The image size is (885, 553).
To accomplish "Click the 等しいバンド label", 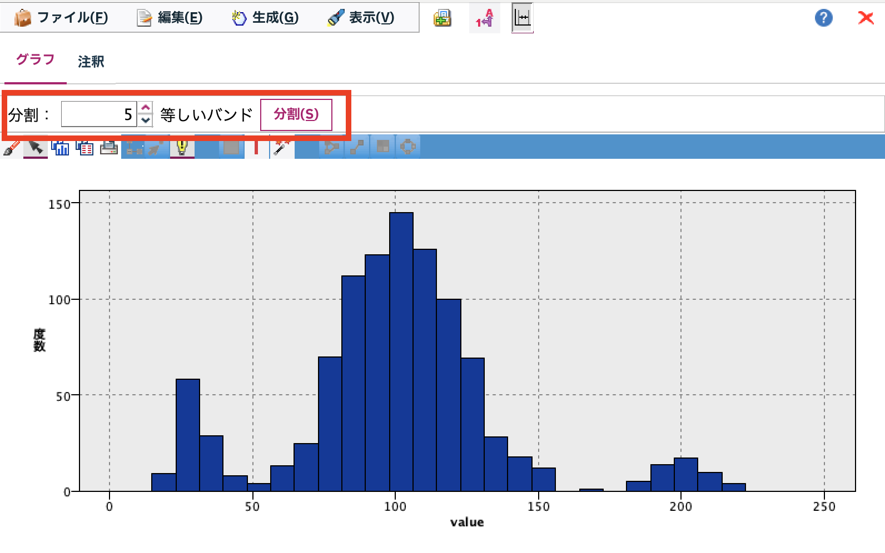I will pos(206,115).
